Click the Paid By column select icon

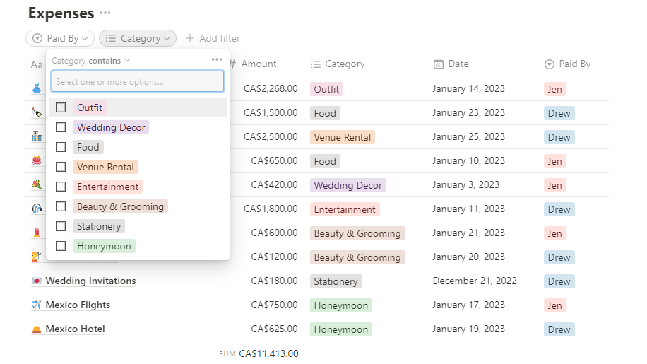pos(550,64)
